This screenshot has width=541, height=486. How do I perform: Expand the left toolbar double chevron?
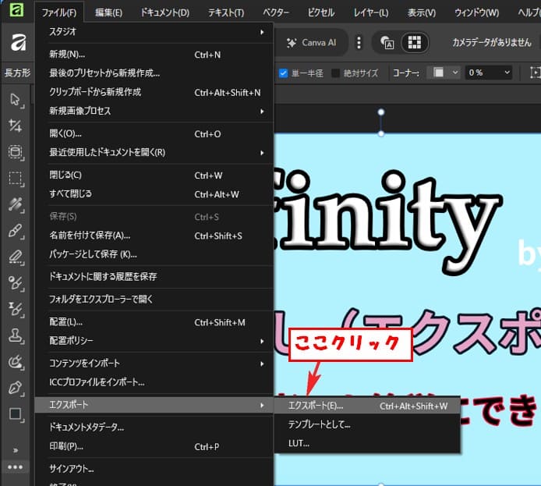click(15, 449)
